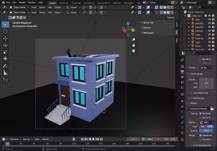Select the Annotate tool
The image size is (217, 151).
pyautogui.click(x=5, y=66)
